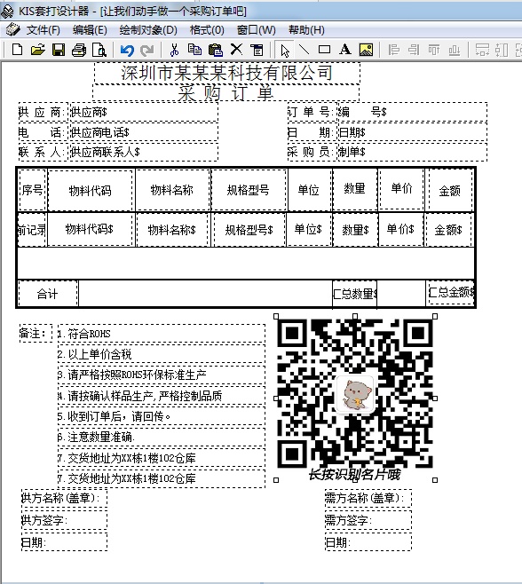This screenshot has width=522, height=584.
Task: Select the company name title 深圳市某某某科技有限公司
Action: 227,73
